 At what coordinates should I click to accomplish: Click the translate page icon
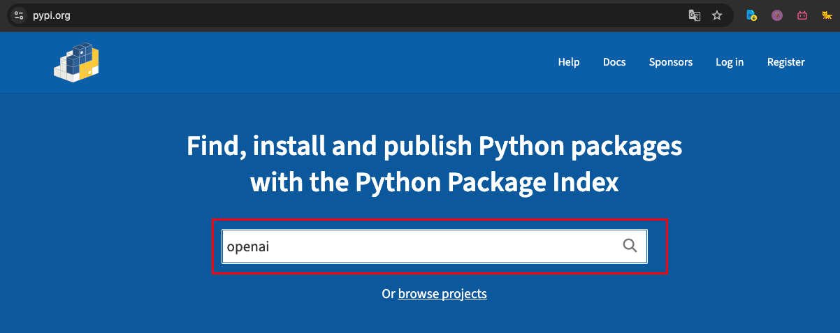coord(694,15)
